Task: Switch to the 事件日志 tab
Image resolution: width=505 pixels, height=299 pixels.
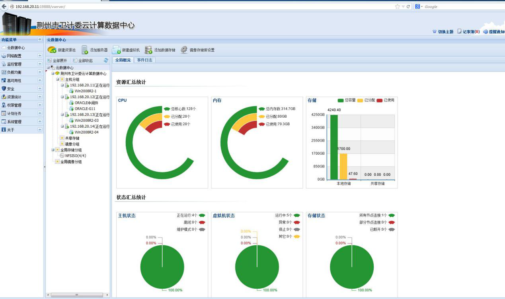Action: point(144,60)
